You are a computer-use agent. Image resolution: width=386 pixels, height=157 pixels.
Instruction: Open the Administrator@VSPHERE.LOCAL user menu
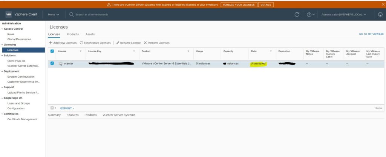(x=344, y=15)
